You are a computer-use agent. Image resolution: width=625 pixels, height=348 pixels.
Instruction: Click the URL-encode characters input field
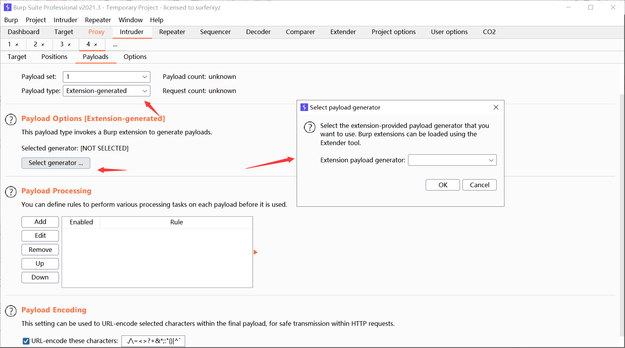click(x=153, y=341)
